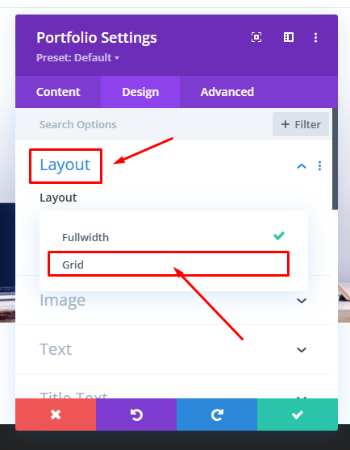Image resolution: width=350 pixels, height=450 pixels.
Task: Click the + Filter button
Action: coord(301,124)
